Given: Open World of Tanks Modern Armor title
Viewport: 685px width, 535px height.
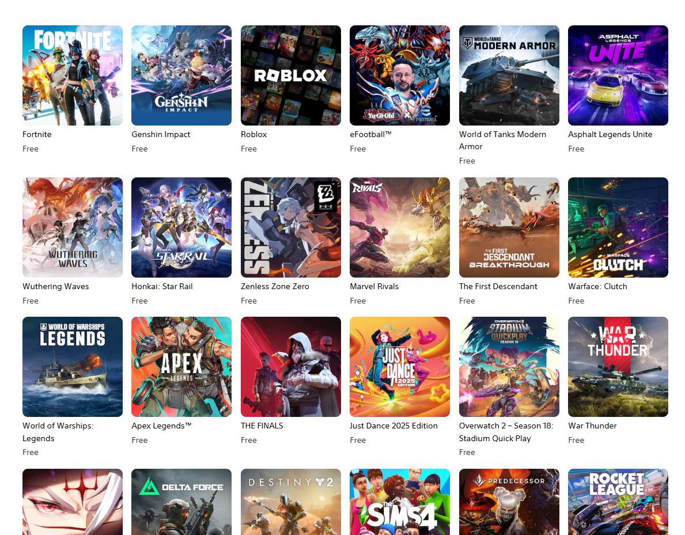Looking at the screenshot, I should pos(502,141).
